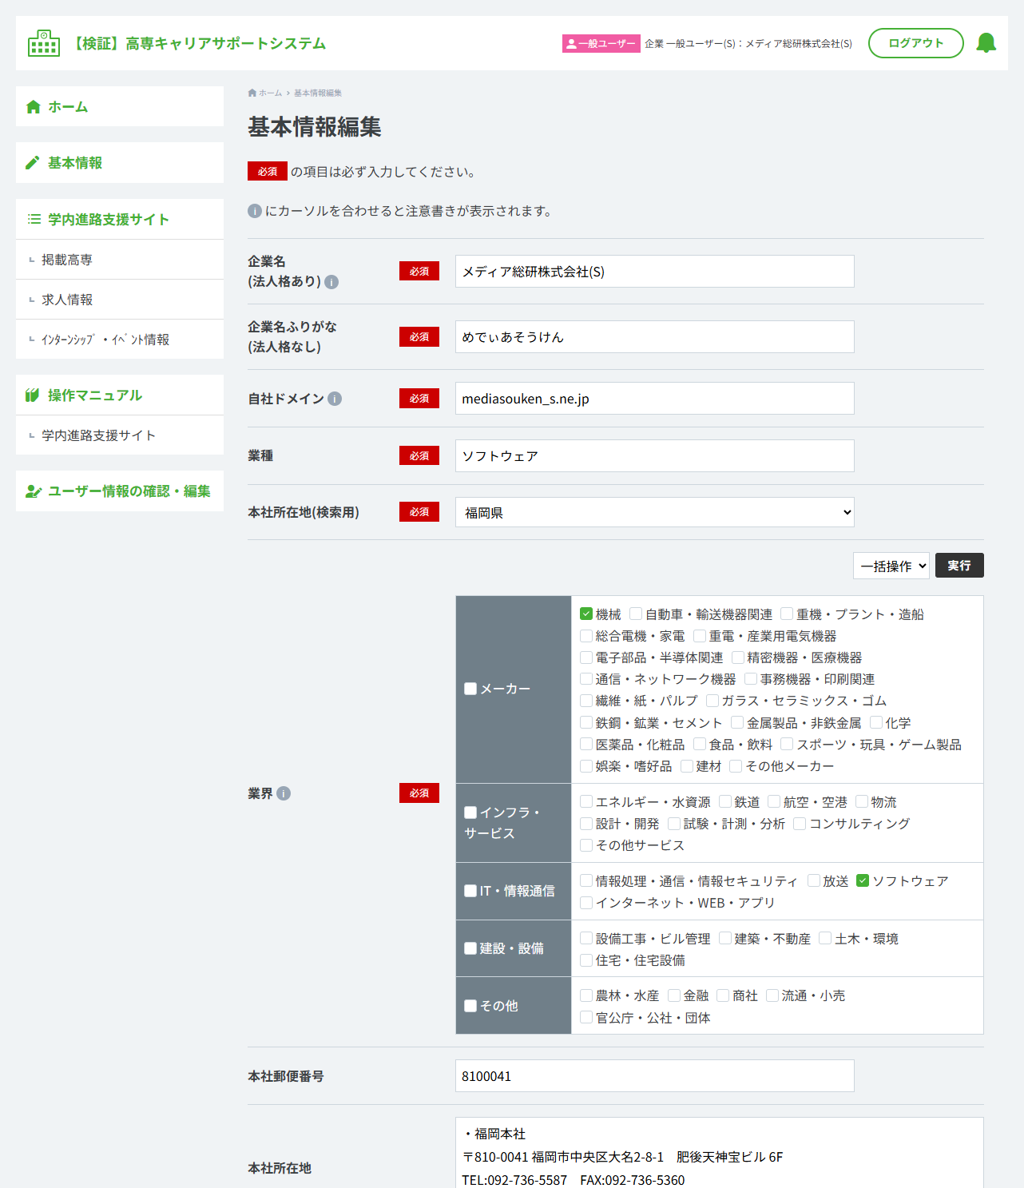
Task: Click the notification bell icon
Action: (986, 43)
